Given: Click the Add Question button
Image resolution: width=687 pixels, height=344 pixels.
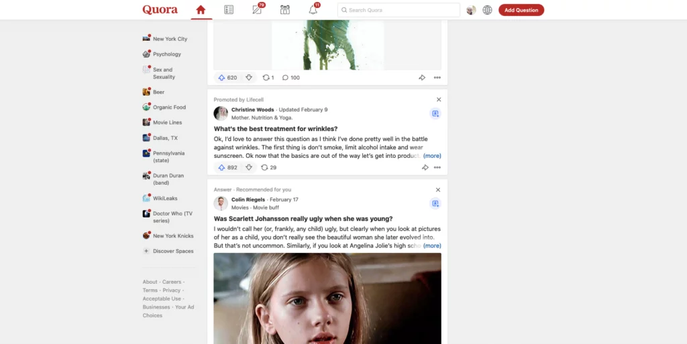Looking at the screenshot, I should click(521, 10).
